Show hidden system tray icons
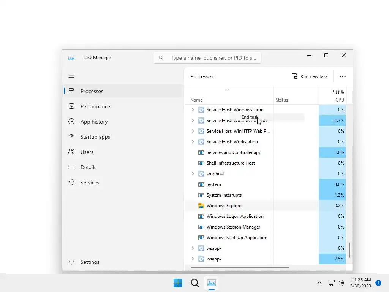The width and height of the screenshot is (389, 292). [x=319, y=283]
